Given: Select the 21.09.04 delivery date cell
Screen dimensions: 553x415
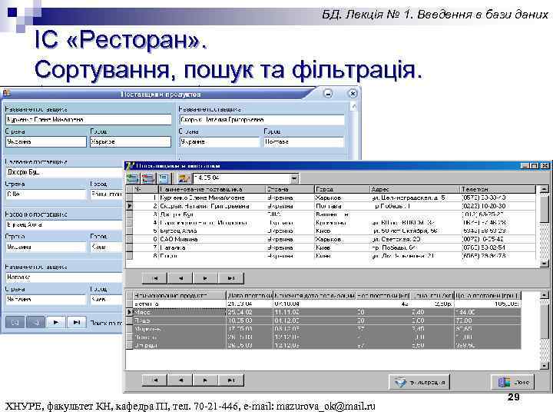Looking at the screenshot, I should 250,304.
